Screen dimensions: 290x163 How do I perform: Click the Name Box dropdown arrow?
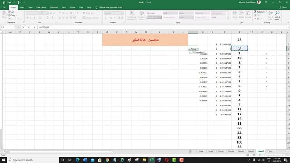(x=14, y=27)
